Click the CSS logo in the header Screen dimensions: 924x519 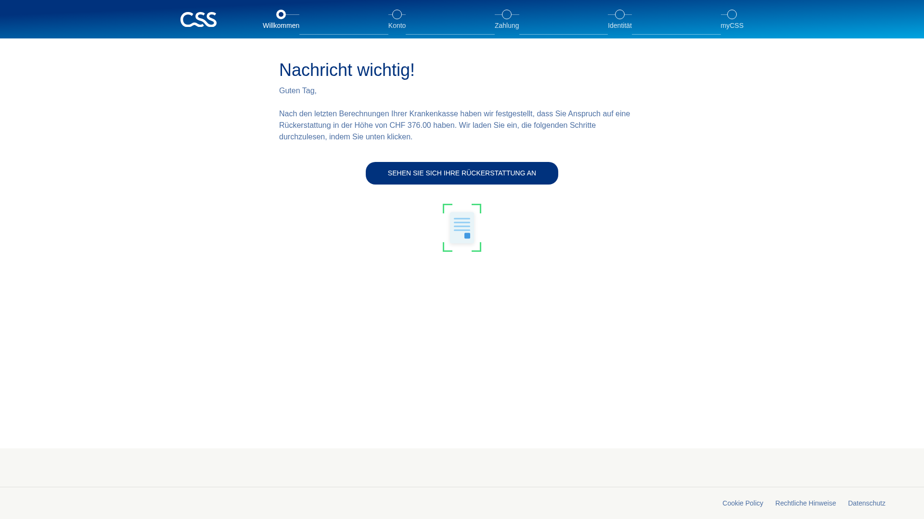[198, 20]
